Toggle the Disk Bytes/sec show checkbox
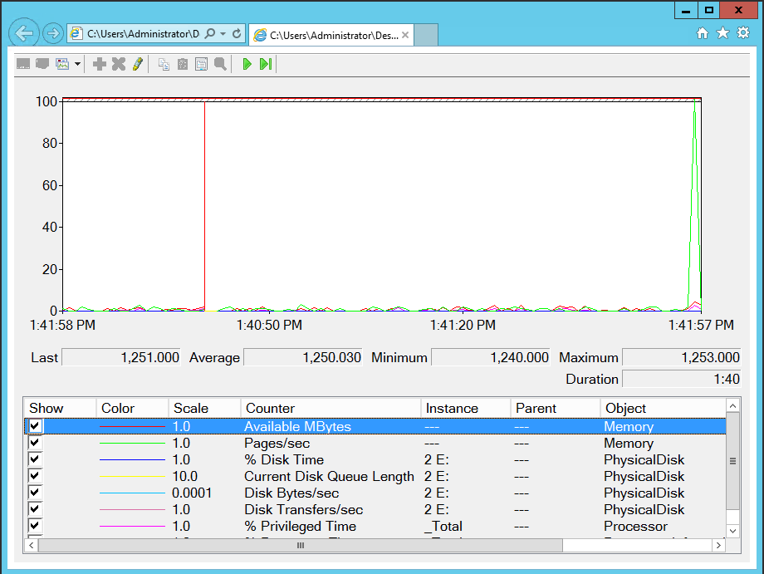The width and height of the screenshot is (764, 574). pos(35,492)
